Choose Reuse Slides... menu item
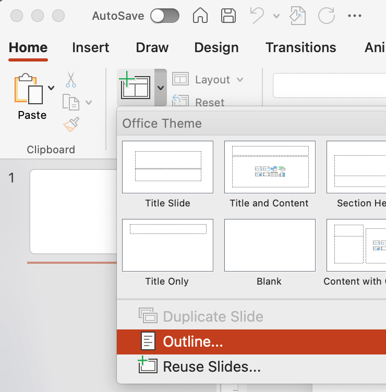The width and height of the screenshot is (386, 392). (251, 367)
